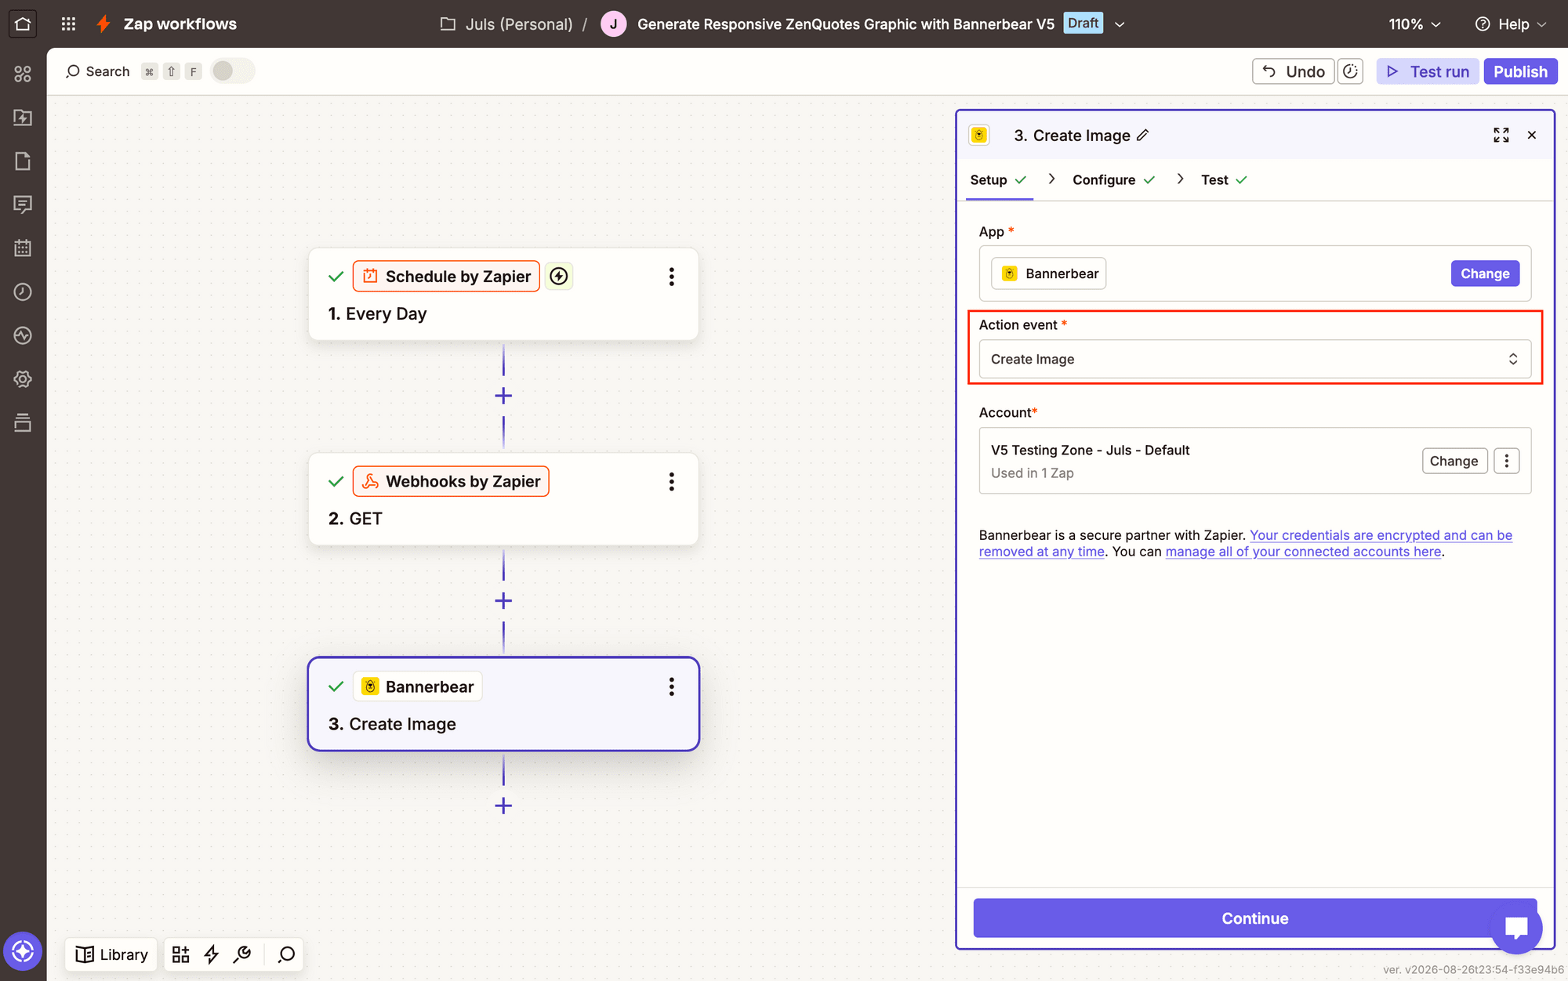Add step between Schedule and Webhooks
This screenshot has width=1568, height=981.
coord(503,396)
